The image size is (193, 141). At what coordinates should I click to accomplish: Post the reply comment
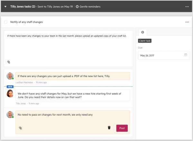122,128
